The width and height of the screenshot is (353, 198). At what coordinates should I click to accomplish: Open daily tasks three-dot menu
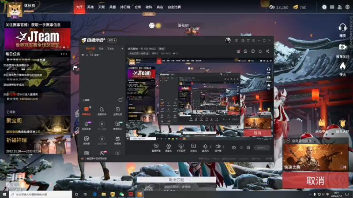(x=64, y=54)
